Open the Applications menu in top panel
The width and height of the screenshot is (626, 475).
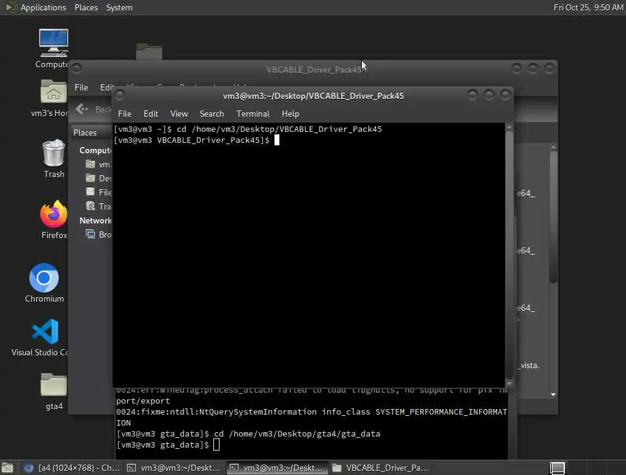[x=43, y=7]
